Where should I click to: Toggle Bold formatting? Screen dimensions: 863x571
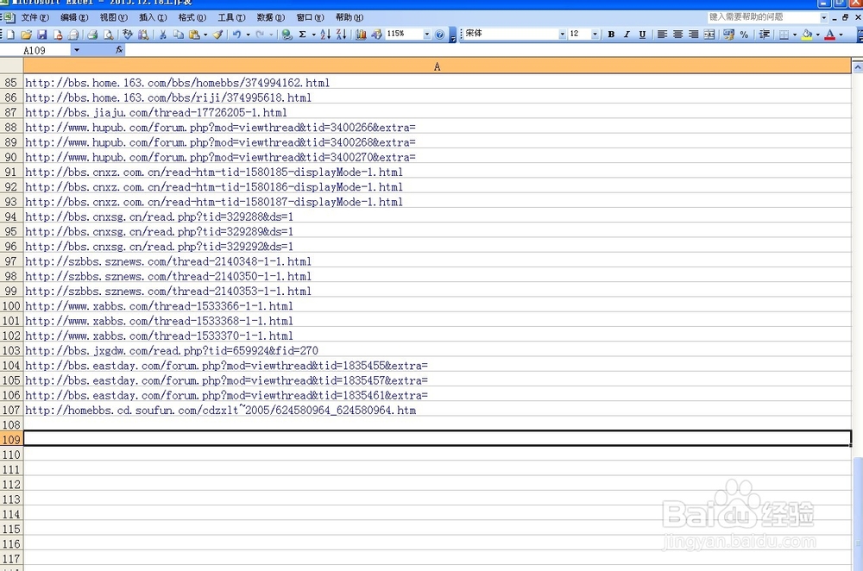(x=611, y=35)
